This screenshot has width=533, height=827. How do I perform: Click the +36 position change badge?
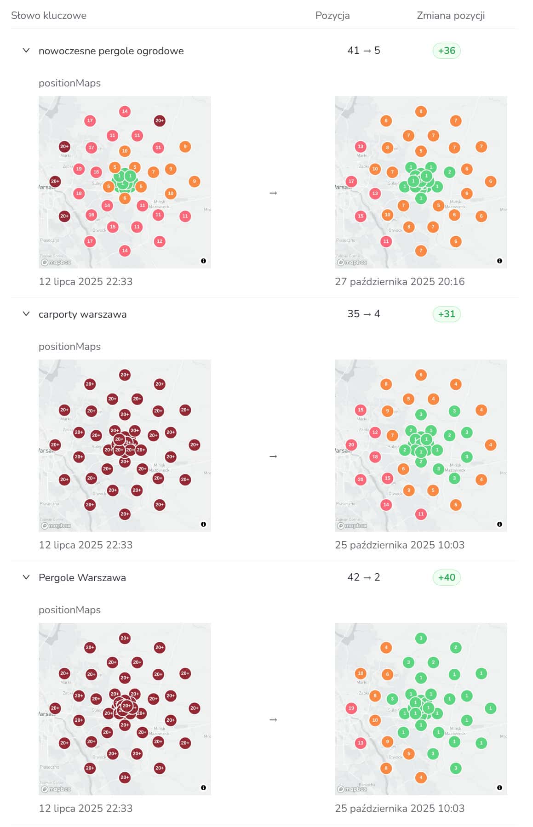pos(447,51)
